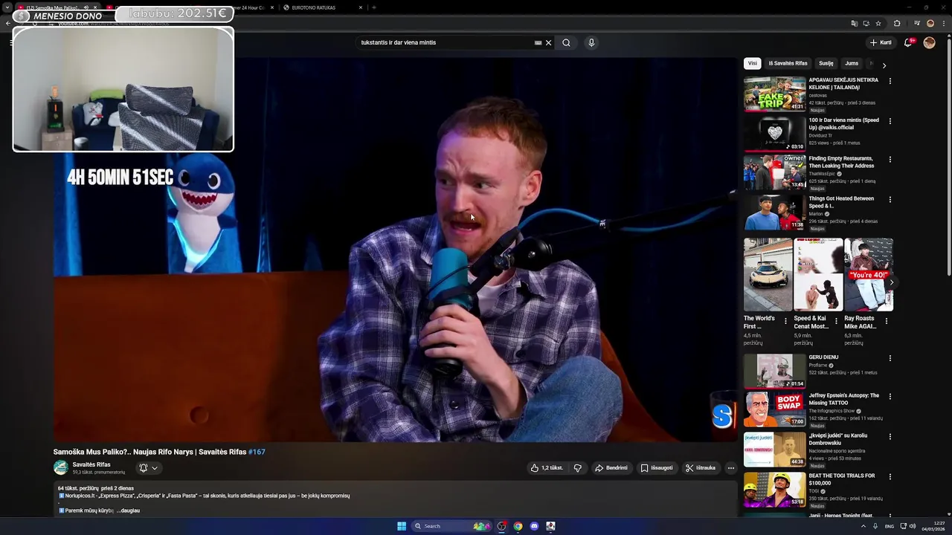Viewport: 952px width, 535px height.
Task: Click the Ištrauka clip button
Action: tap(701, 468)
